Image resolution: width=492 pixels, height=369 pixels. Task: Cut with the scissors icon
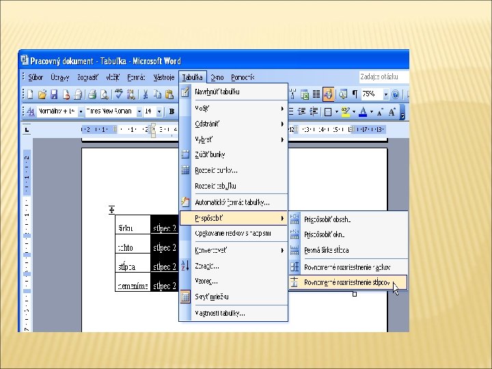pyautogui.click(x=146, y=94)
